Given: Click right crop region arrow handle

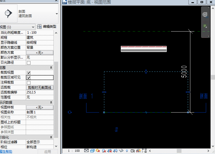Looking at the screenshot, I should pos(188,92).
